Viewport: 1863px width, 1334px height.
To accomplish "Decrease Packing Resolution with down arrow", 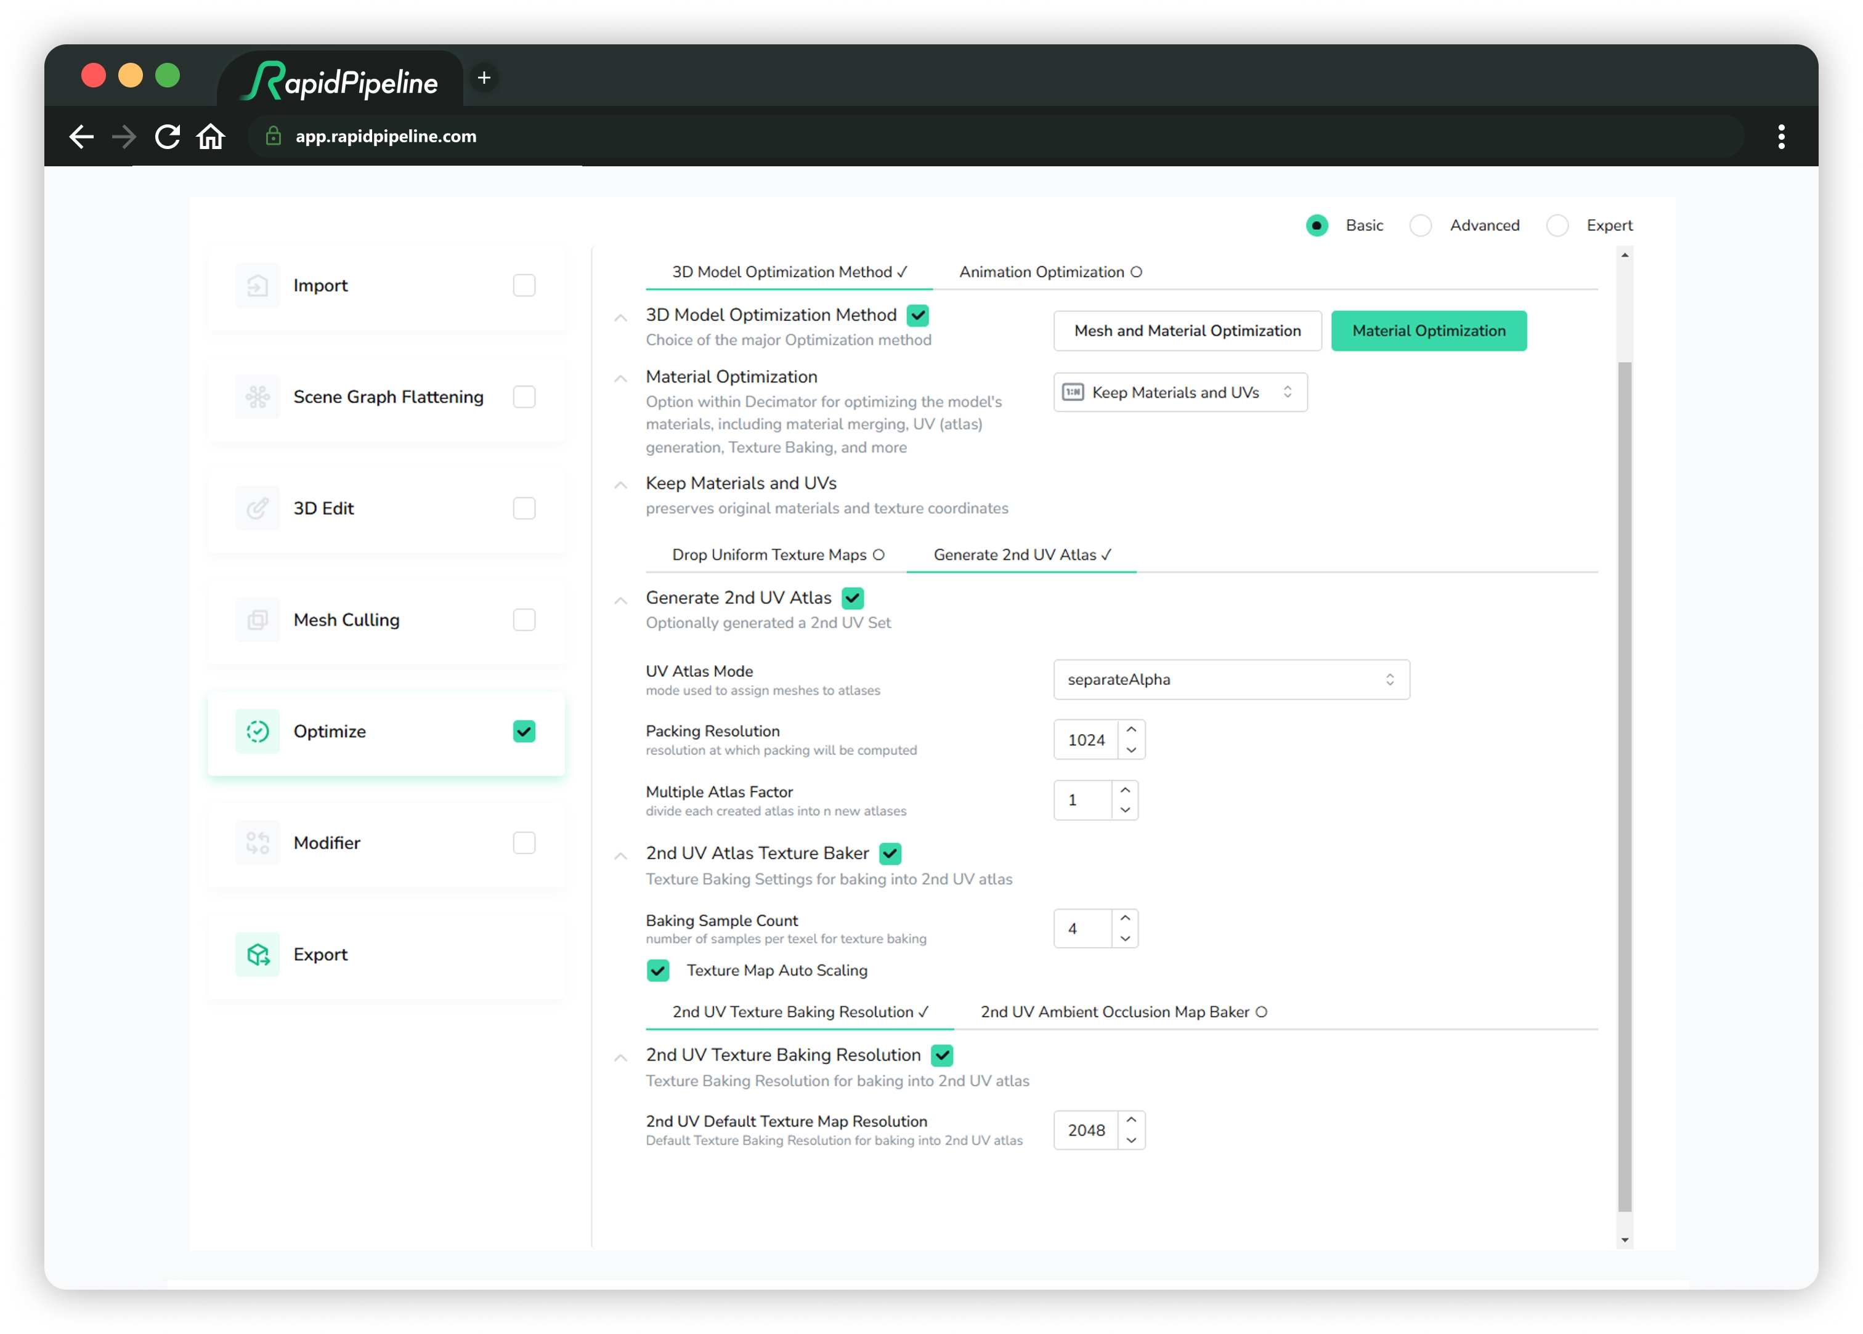I will click(x=1131, y=750).
